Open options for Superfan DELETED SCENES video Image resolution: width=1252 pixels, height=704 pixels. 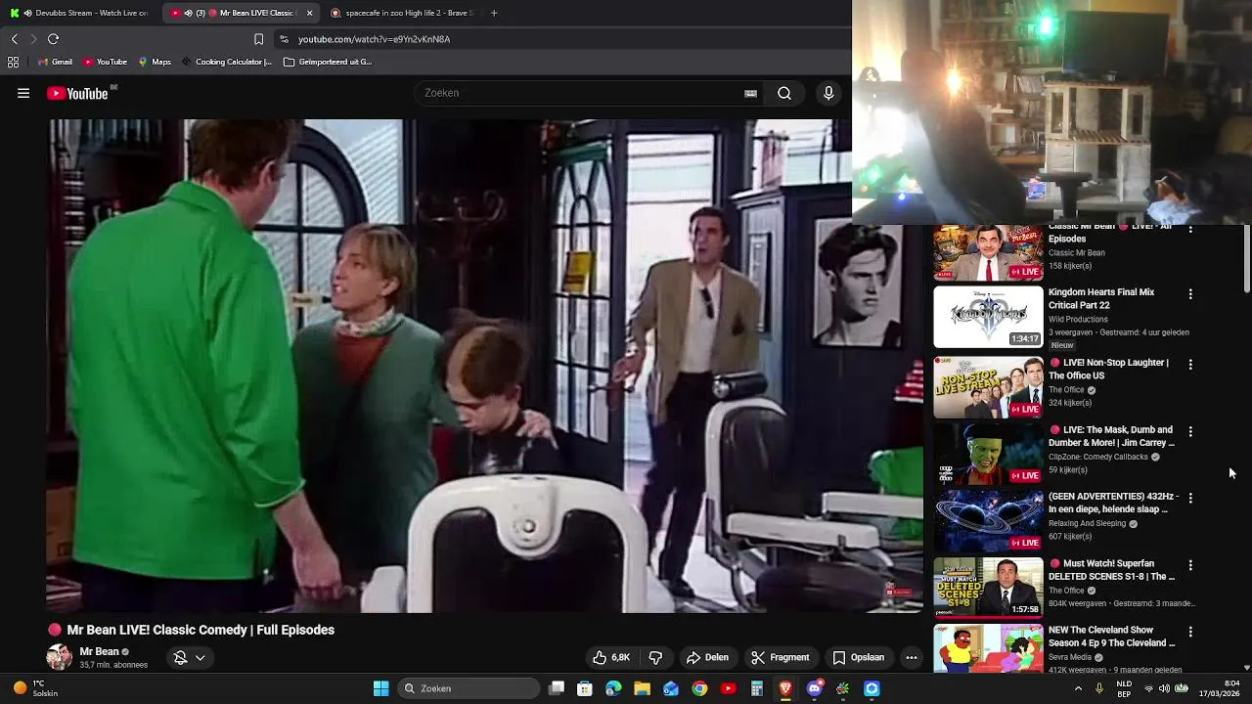pos(1190,565)
